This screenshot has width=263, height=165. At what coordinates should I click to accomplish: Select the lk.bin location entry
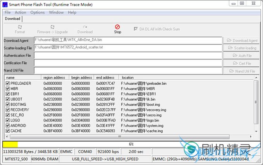(138, 99)
